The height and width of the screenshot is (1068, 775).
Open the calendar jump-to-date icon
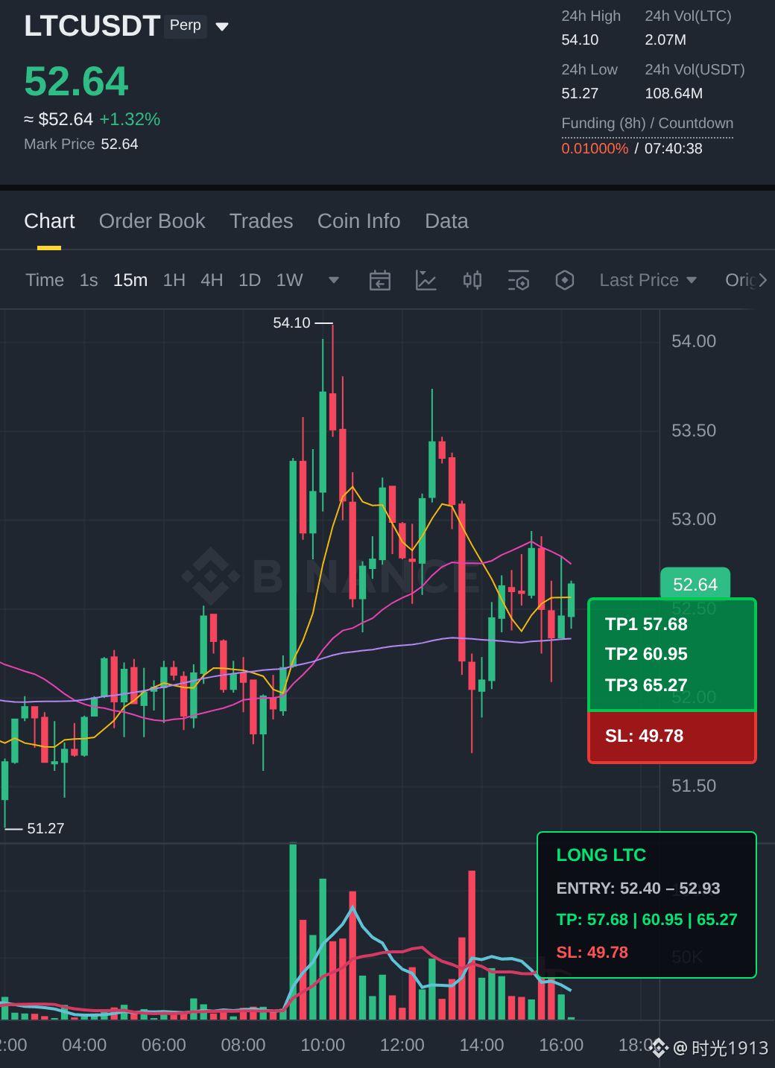[x=380, y=280]
